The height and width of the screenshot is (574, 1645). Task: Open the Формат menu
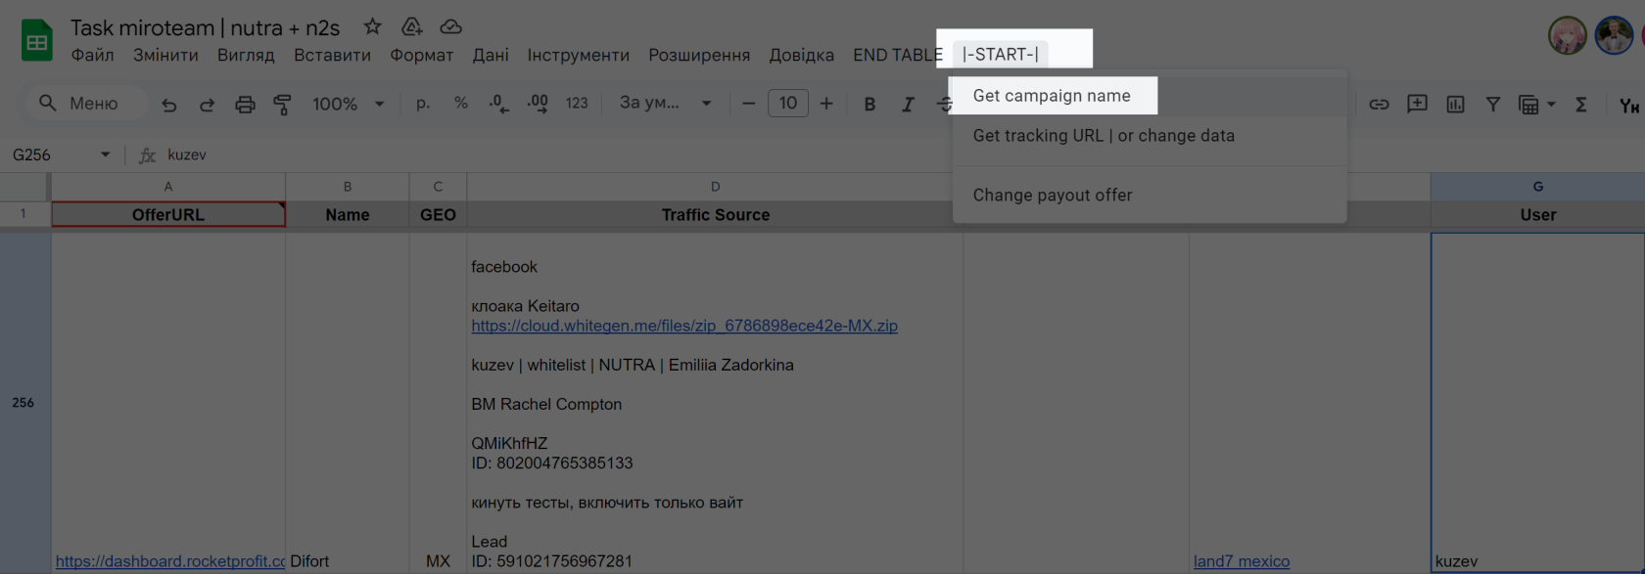click(x=421, y=55)
